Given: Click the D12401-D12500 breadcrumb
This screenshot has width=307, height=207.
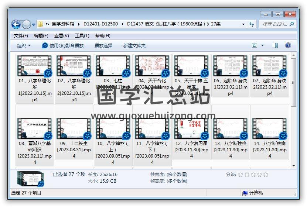Looking at the screenshot, I should (100, 24).
